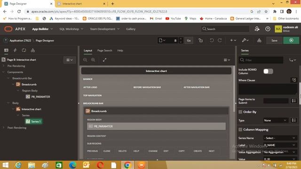
Task: Click the Oracle APEX logo
Action: coord(15,29)
